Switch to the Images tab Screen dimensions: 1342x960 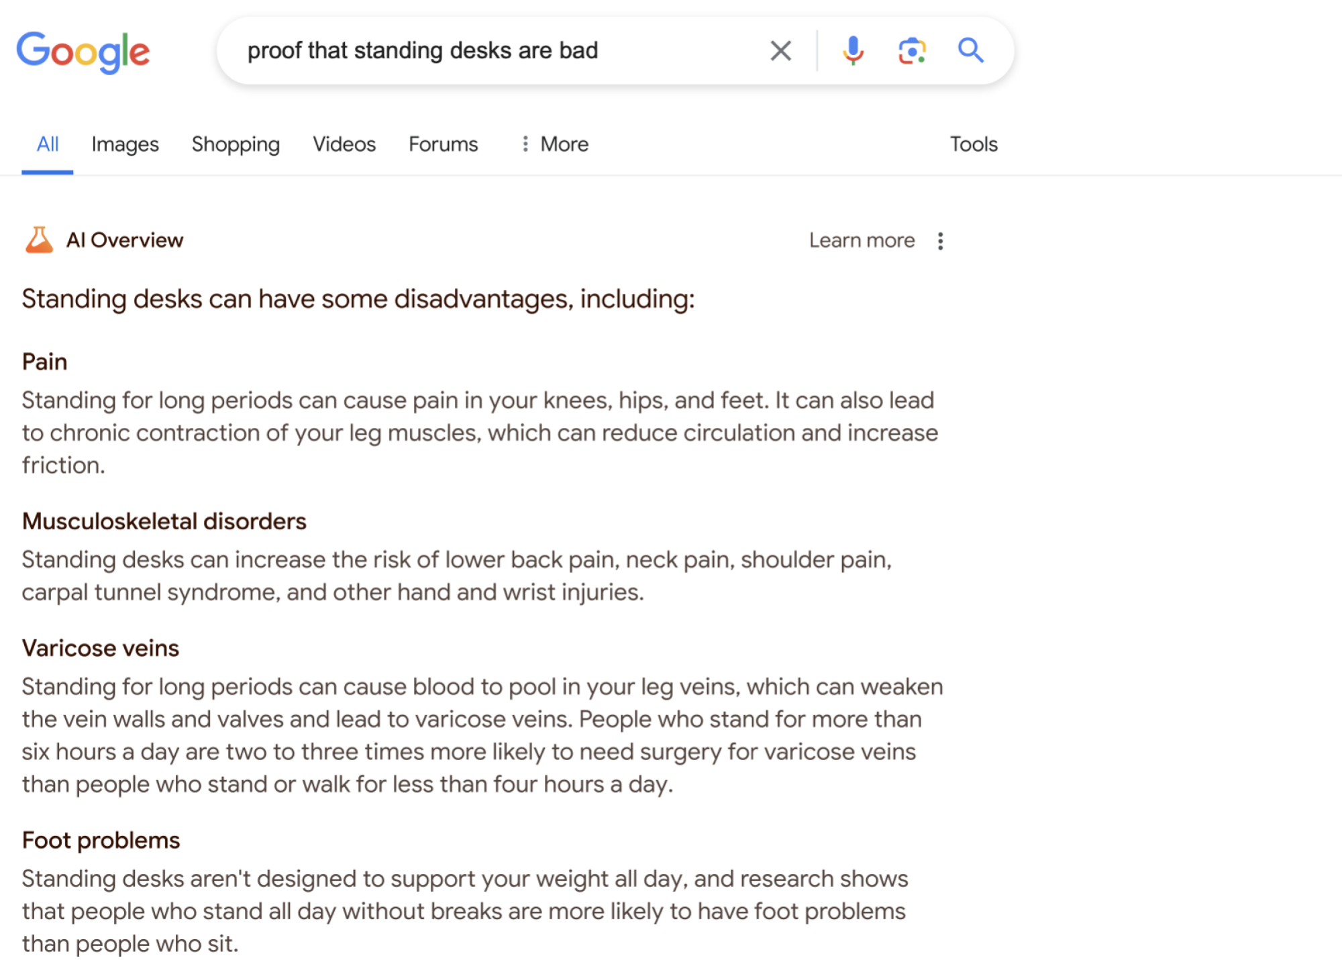tap(125, 144)
